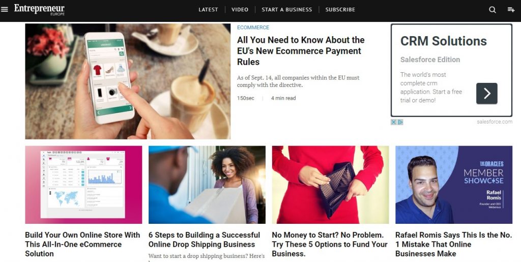
Task: Open the playlist add icon in header
Action: coord(511,10)
